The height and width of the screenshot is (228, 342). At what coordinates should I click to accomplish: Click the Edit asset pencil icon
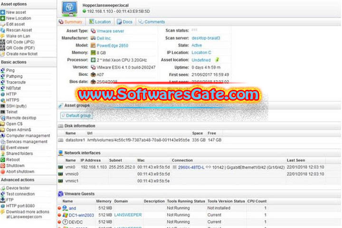coord(3,24)
